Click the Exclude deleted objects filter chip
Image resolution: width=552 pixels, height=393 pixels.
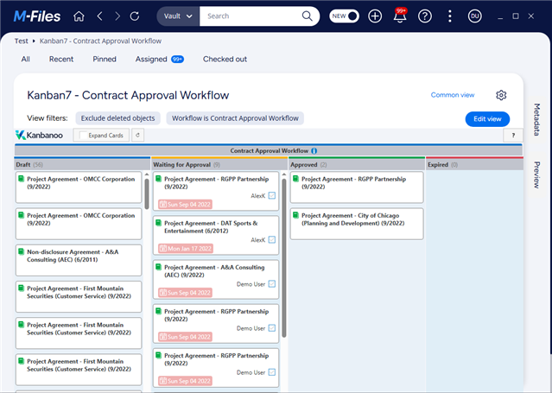pyautogui.click(x=118, y=118)
